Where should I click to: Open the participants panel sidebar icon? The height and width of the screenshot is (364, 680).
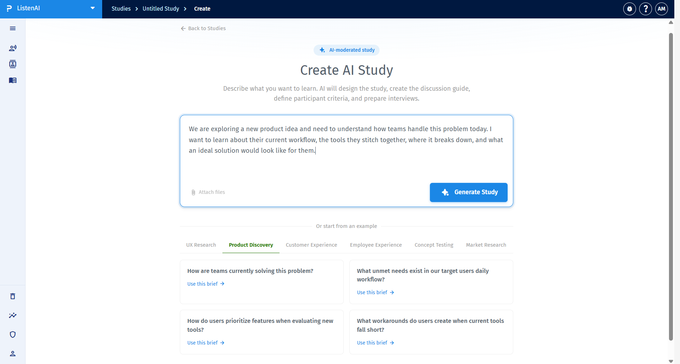coord(13,64)
